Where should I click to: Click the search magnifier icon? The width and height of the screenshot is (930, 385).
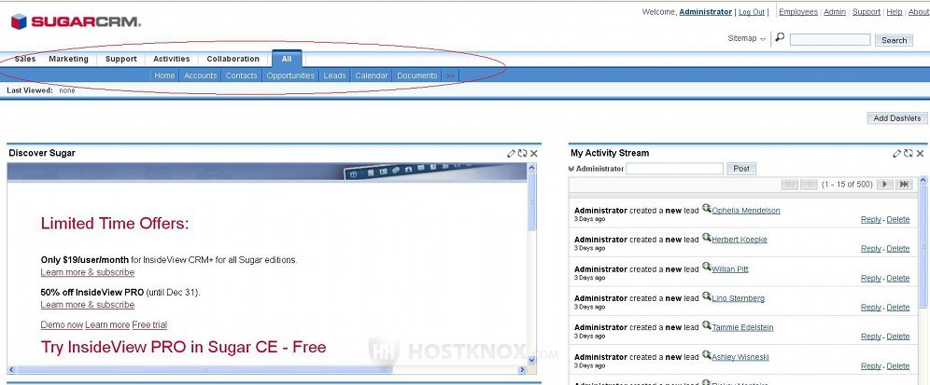pos(780,37)
